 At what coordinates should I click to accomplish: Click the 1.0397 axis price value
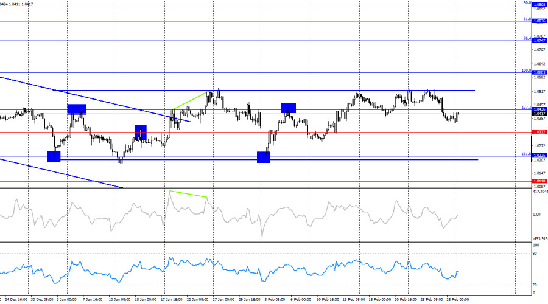pyautogui.click(x=539, y=119)
